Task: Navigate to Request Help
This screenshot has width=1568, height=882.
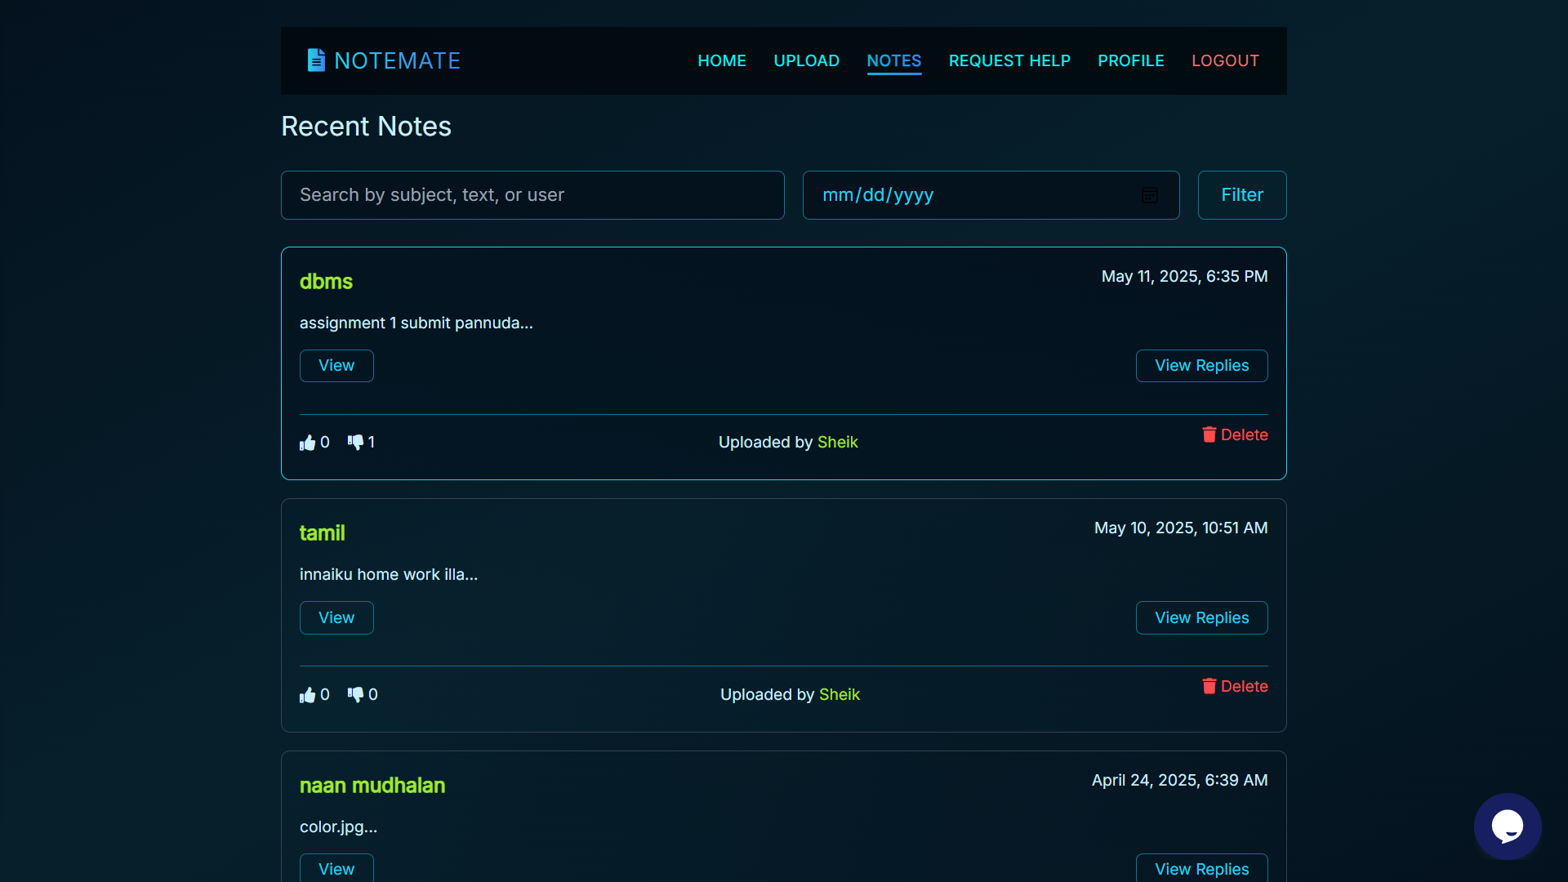Action: click(1009, 60)
